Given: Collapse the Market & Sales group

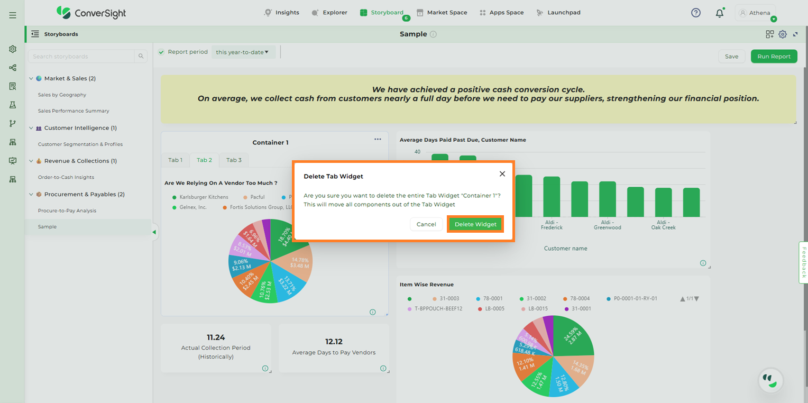Looking at the screenshot, I should pos(31,79).
